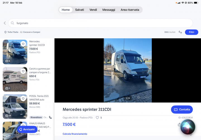Viewport: 201px width, 140px height.
Task: Heart the POSSL Trenta 2021 listing
Action: pos(23,99)
